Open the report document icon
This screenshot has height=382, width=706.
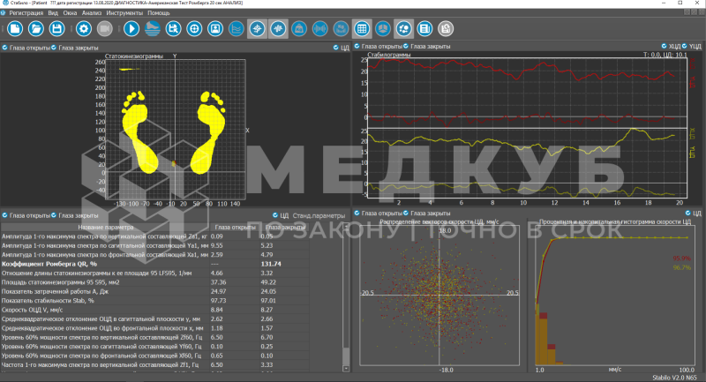pyautogui.click(x=424, y=29)
